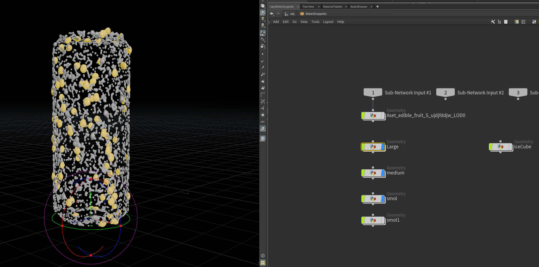This screenshot has width=539, height=267.
Task: Add a new pane tab with plus
Action: 378,7
